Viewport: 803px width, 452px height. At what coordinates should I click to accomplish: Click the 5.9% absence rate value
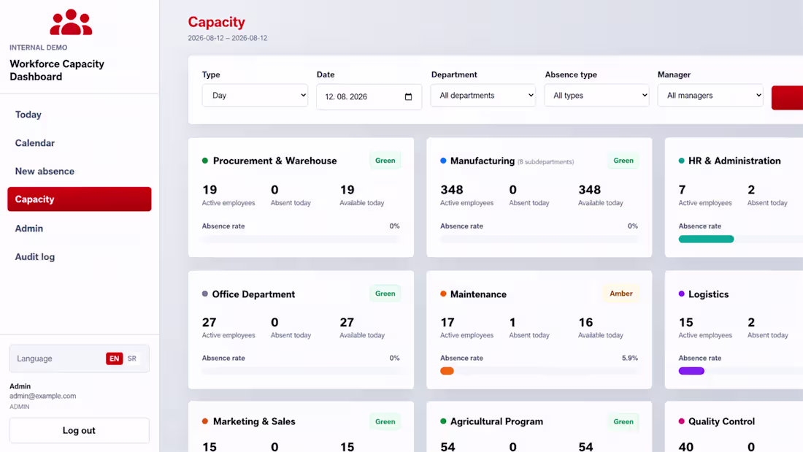tap(630, 359)
